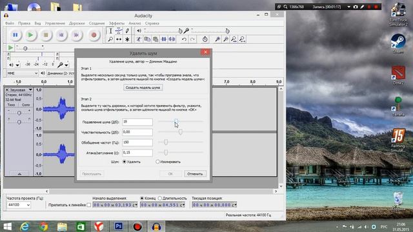The height and width of the screenshot is (232, 413).
Task: Click the Отменить button in dialog
Action: pyautogui.click(x=195, y=174)
